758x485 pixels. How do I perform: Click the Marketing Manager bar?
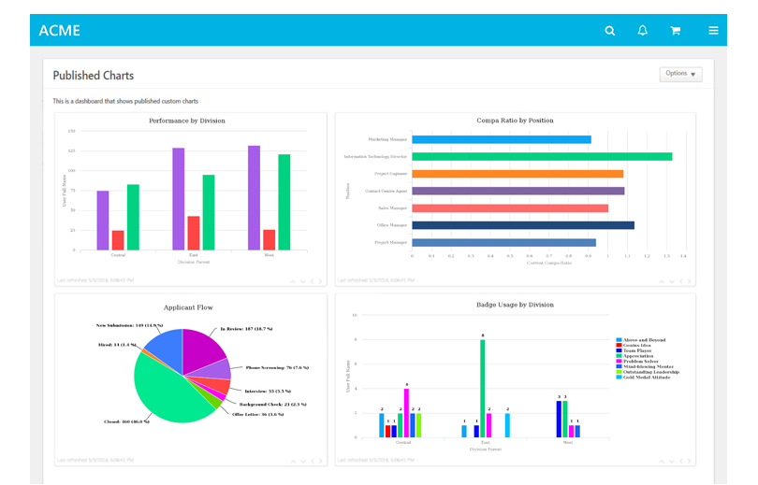click(x=502, y=139)
